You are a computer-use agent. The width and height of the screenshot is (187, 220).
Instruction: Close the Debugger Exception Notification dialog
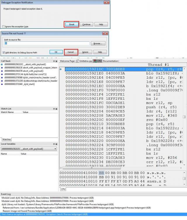click(107, 3)
